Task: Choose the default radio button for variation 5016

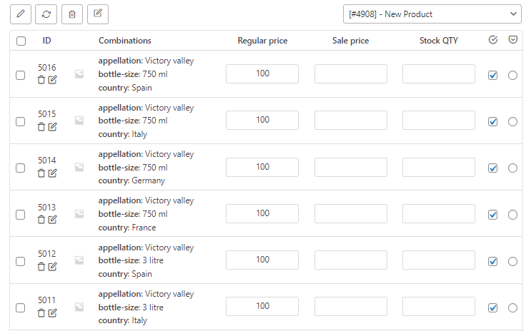Action: pyautogui.click(x=512, y=76)
